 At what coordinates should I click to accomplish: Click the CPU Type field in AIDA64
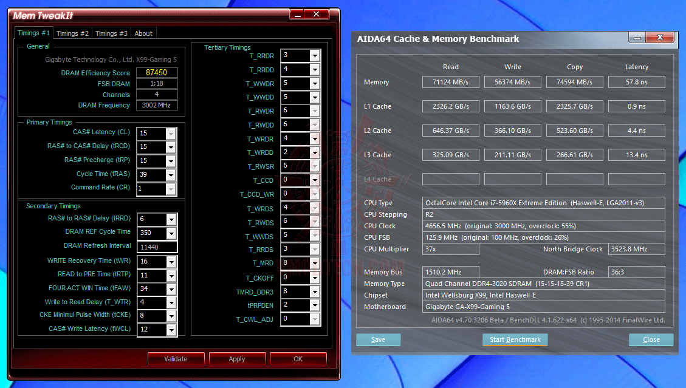coord(543,203)
